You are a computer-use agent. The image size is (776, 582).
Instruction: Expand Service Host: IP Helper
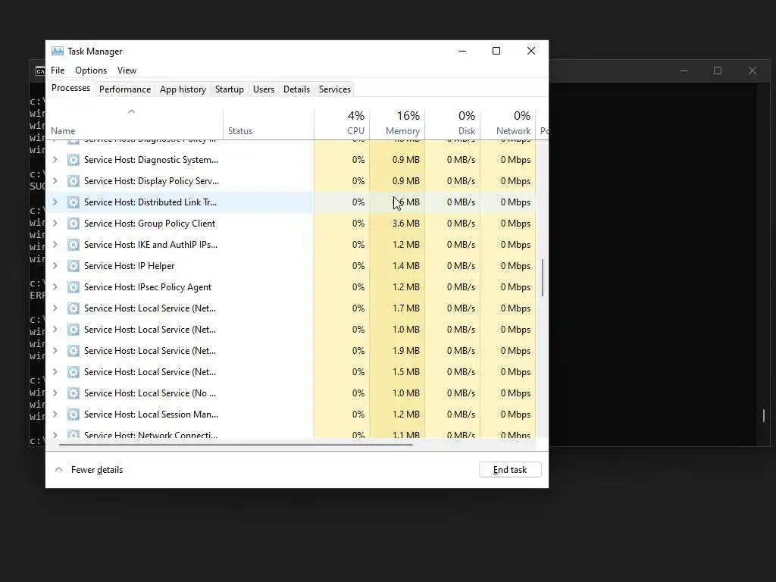pyautogui.click(x=55, y=266)
